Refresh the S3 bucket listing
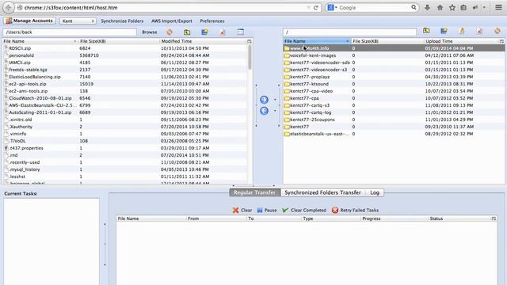Screen dimensions: 507x285 click(x=497, y=31)
